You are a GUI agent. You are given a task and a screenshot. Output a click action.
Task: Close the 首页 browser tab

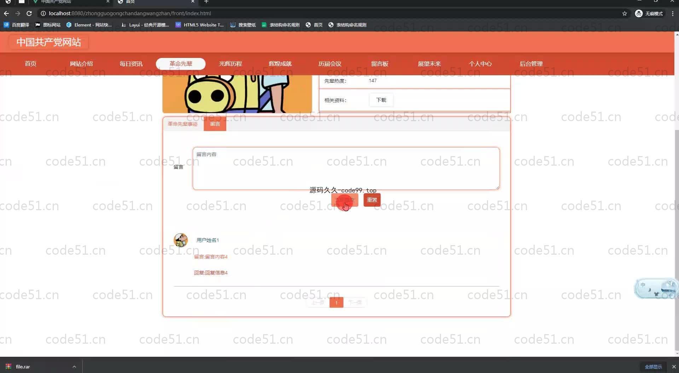tap(193, 2)
